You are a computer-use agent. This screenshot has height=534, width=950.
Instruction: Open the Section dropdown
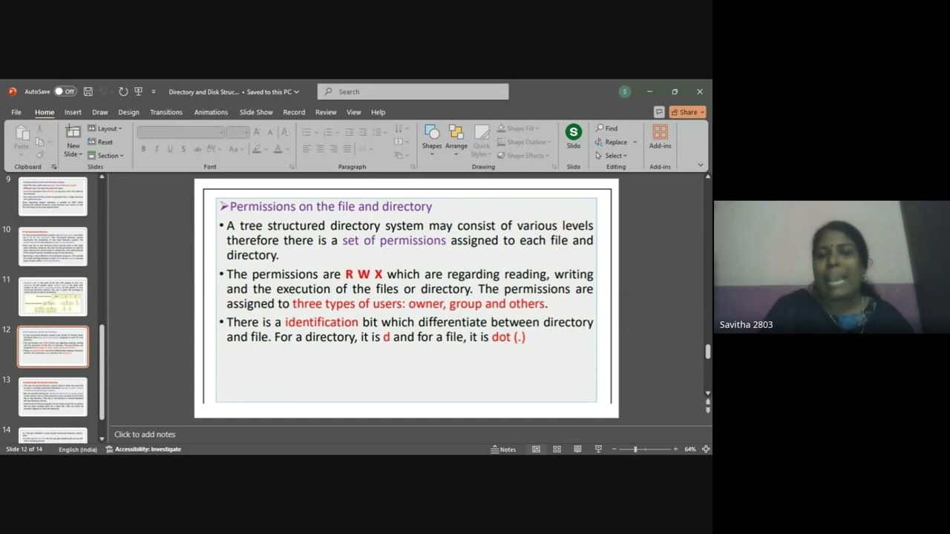(105, 155)
